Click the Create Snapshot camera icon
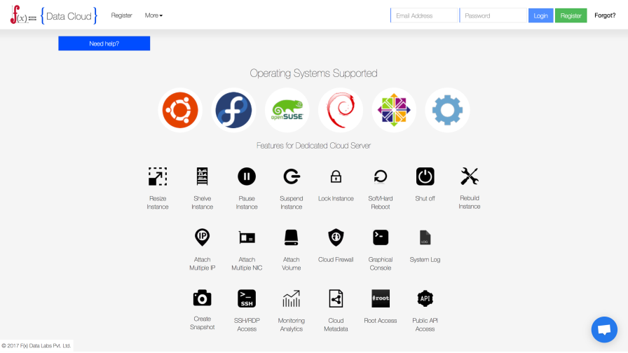628x353 pixels. (x=203, y=298)
